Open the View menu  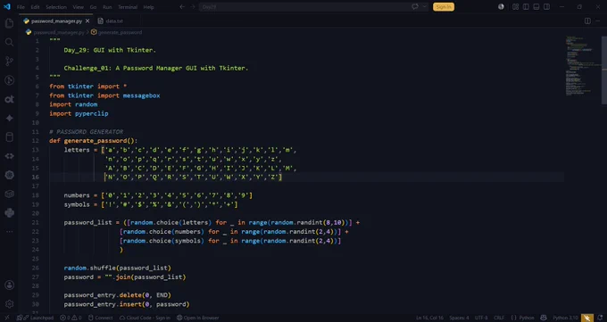(78, 7)
